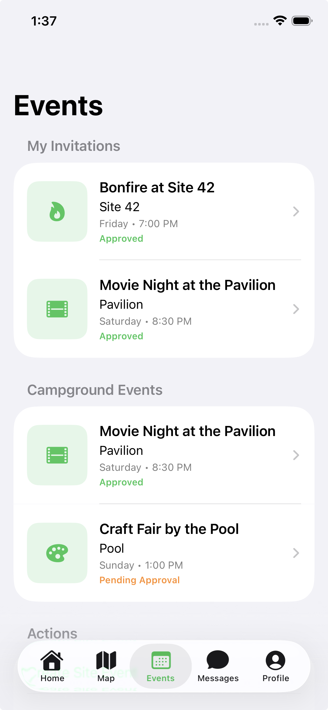Tap the Profile person icon
The image size is (328, 710).
tap(276, 660)
